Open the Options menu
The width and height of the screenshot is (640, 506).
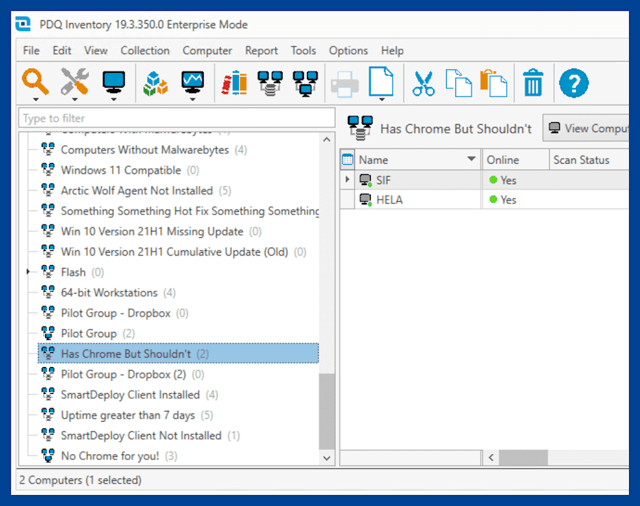tap(349, 51)
